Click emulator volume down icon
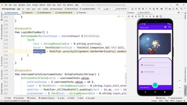Image resolution: width=187 pixels, height=105 pixels. pos(136,16)
